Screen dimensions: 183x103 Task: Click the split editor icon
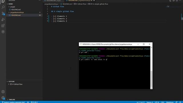(177, 1)
